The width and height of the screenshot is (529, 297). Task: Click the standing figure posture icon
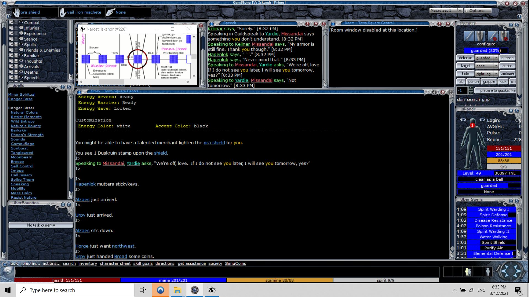tap(488, 272)
